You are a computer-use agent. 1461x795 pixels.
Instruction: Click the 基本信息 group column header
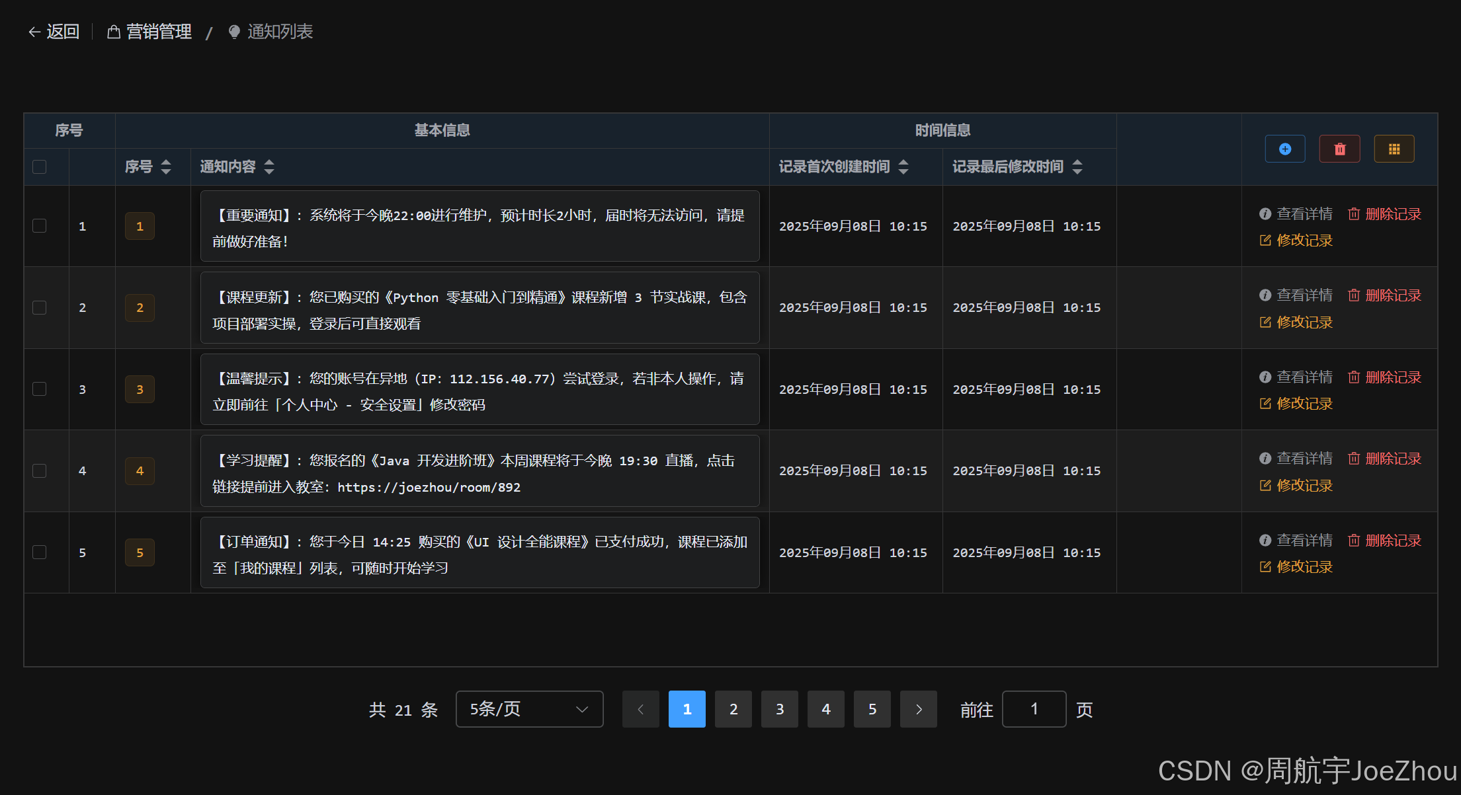(x=442, y=130)
